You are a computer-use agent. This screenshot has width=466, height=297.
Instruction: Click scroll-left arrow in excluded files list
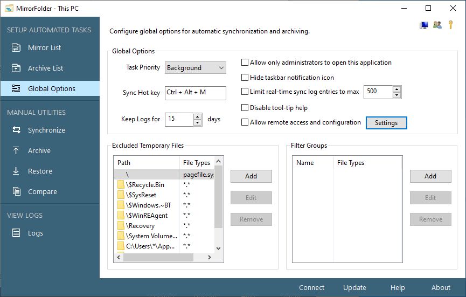119,257
